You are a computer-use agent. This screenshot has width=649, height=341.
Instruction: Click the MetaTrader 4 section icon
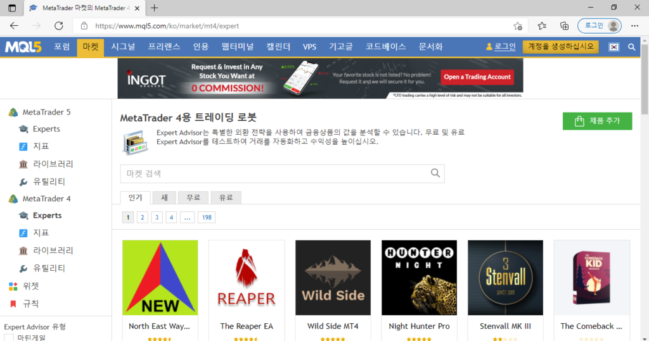click(x=13, y=199)
